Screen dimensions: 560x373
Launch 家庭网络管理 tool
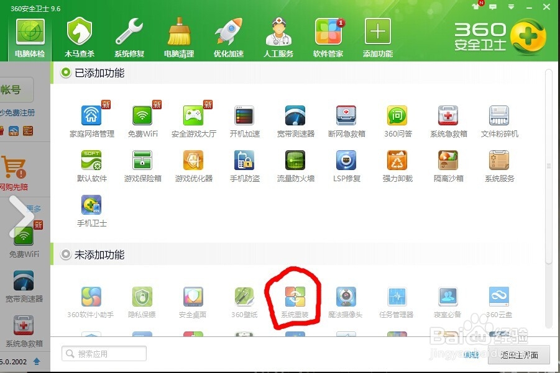coord(92,121)
